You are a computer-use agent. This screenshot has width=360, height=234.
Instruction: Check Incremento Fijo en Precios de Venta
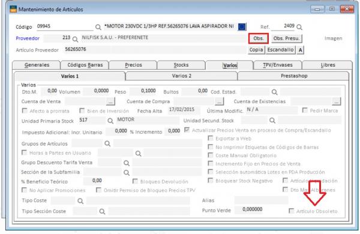(x=211, y=164)
